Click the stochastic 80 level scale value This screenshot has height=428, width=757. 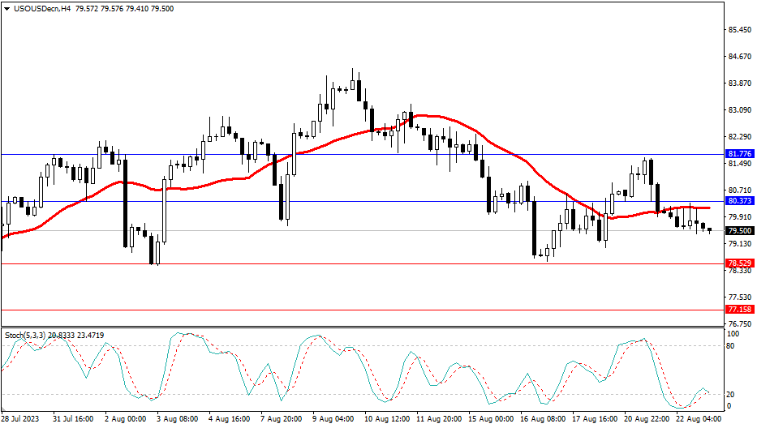pyautogui.click(x=733, y=345)
